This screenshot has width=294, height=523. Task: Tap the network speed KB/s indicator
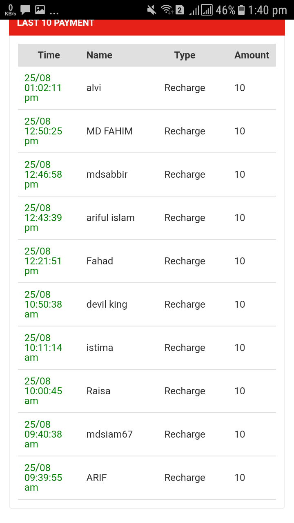click(10, 10)
